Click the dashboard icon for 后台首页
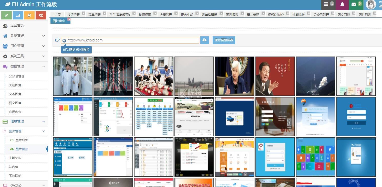Viewport: 382px width, 187px height. [5, 26]
